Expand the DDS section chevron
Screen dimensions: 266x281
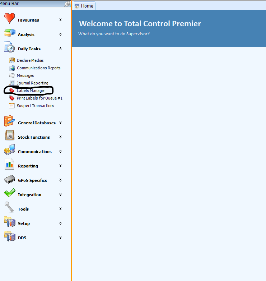click(x=61, y=238)
